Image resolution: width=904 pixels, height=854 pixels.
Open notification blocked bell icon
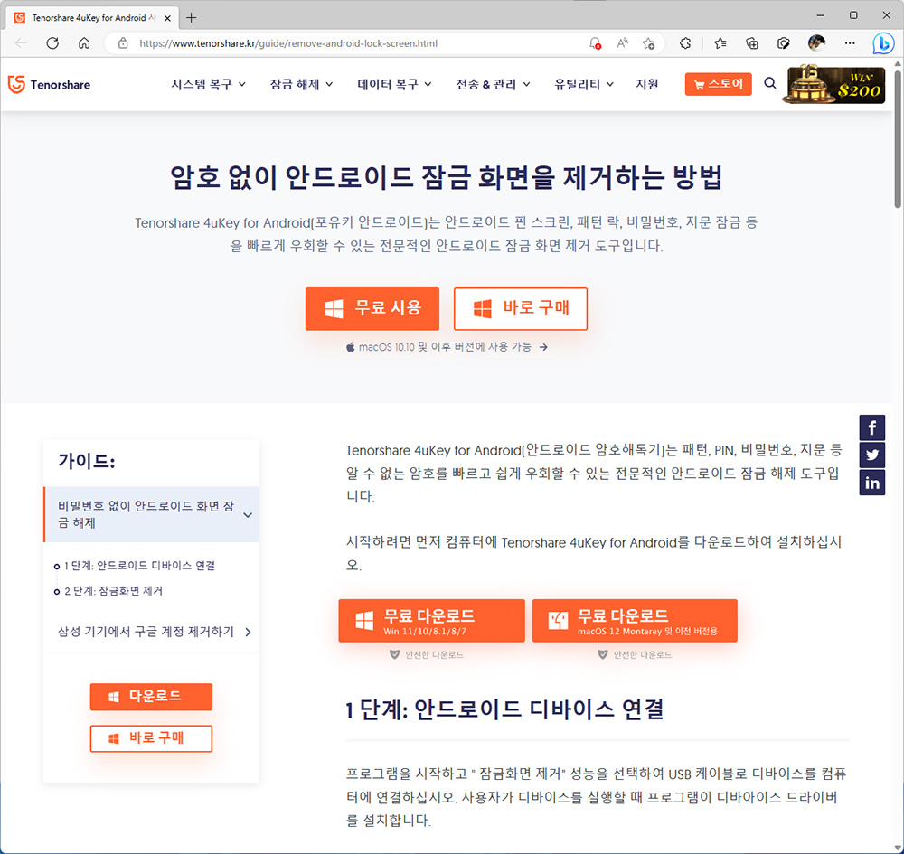coord(595,43)
